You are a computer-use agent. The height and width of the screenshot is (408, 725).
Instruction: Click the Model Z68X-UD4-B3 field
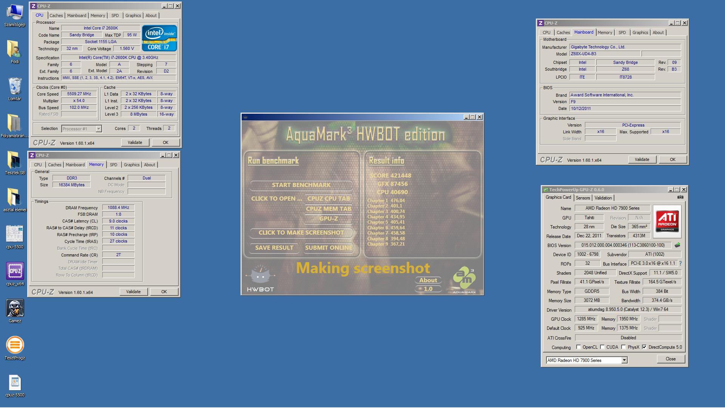(605, 54)
